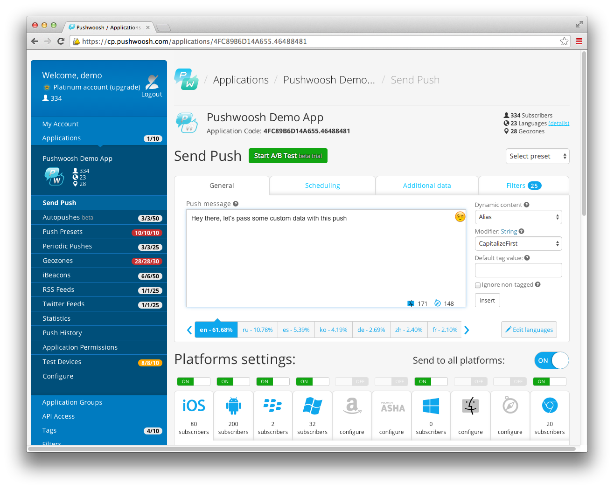Click the Windows Phone platform icon
The width and height of the screenshot is (614, 489).
click(312, 406)
